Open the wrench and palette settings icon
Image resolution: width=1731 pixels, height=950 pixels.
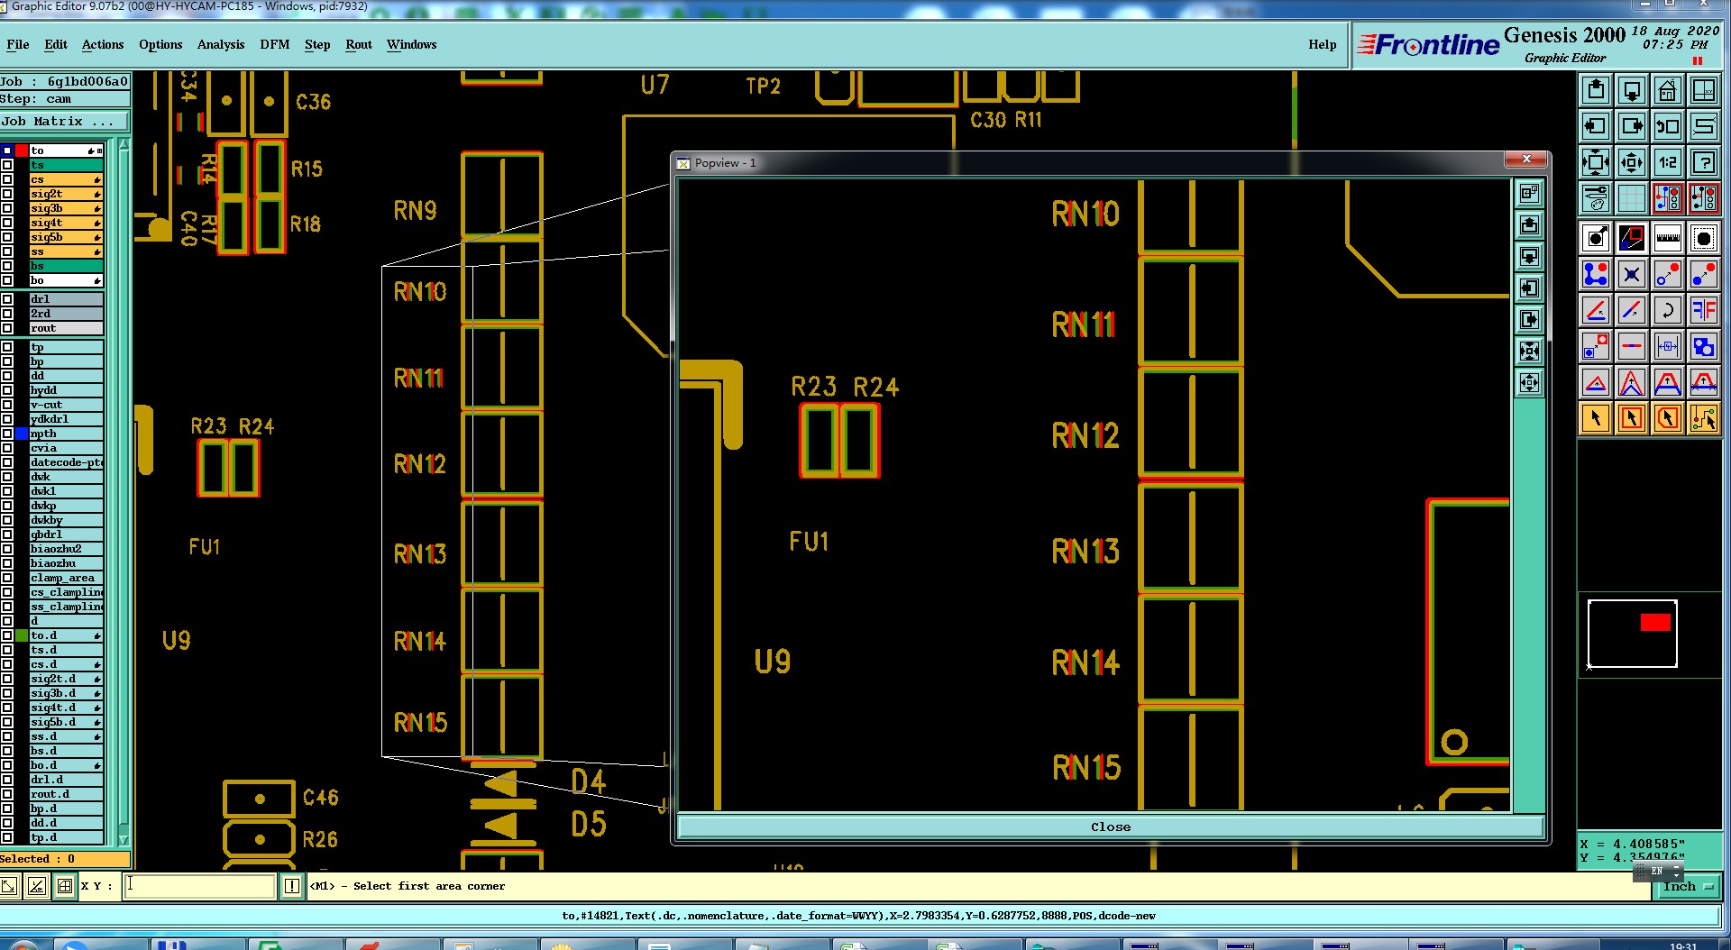pyautogui.click(x=1596, y=197)
